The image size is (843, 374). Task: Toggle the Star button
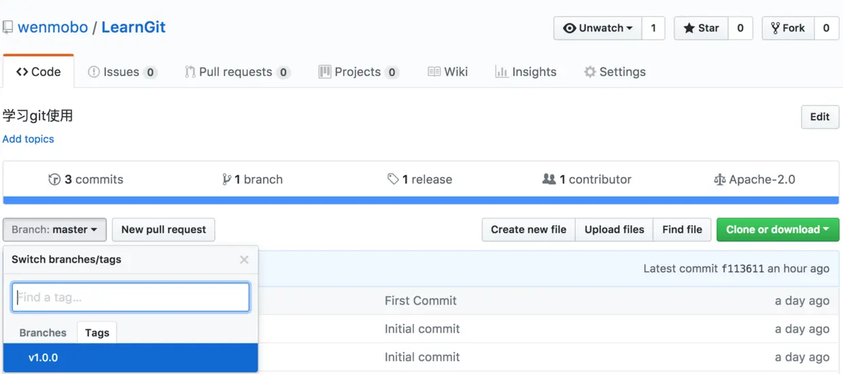[x=701, y=28]
